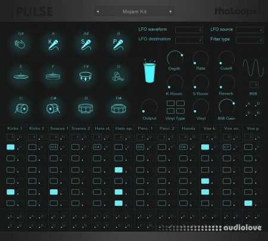Trigger the maracas percussion pad labeled G
Screen dimensions: 268x241
[119, 77]
